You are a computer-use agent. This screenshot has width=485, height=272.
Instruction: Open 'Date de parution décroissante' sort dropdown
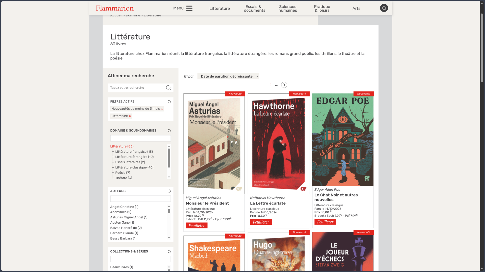tap(228, 76)
